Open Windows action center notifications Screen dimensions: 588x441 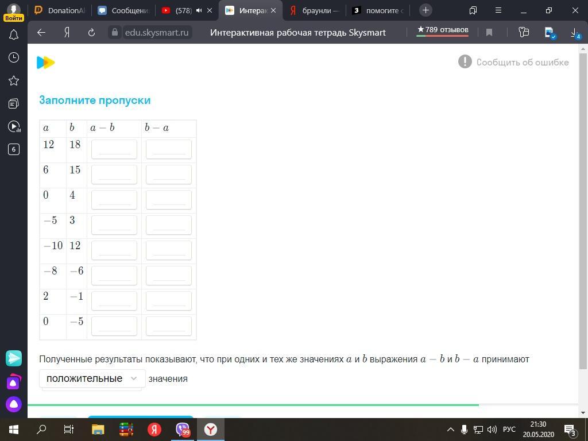570,430
